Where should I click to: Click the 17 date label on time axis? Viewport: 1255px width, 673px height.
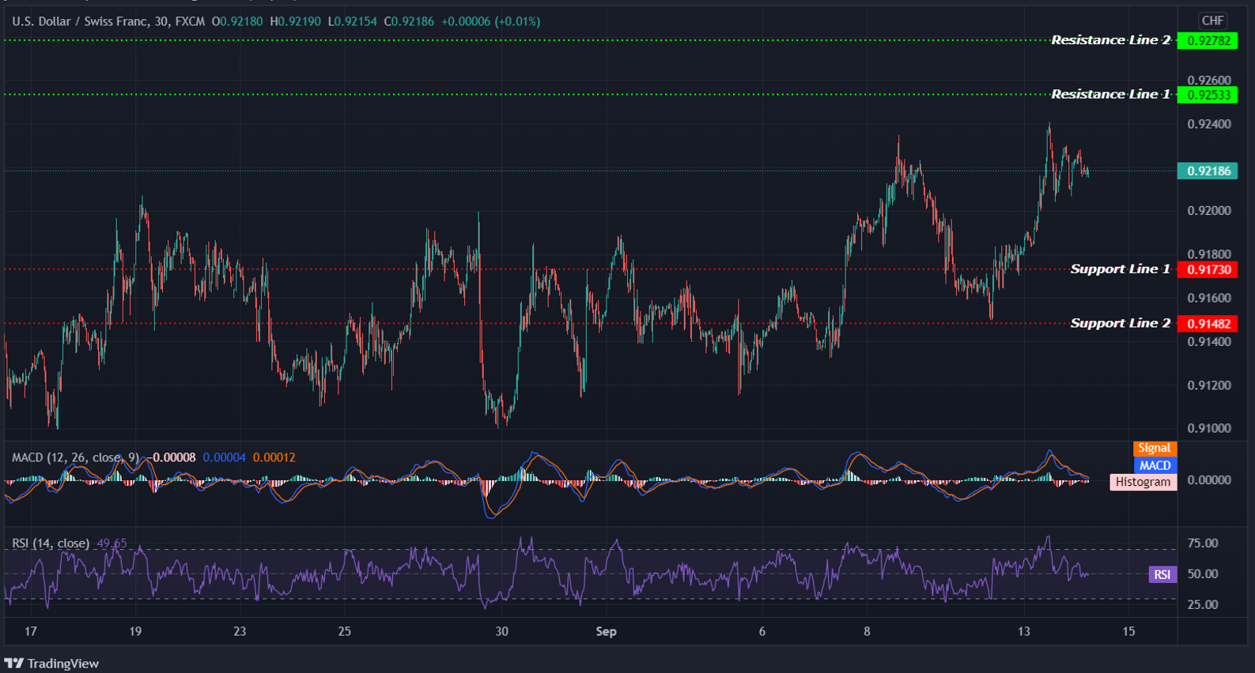coord(31,631)
